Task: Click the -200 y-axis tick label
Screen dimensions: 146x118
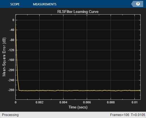Action: pos(11,70)
